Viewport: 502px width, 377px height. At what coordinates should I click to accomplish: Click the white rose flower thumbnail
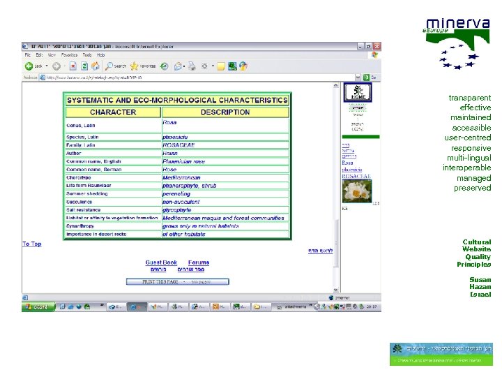[357, 191]
